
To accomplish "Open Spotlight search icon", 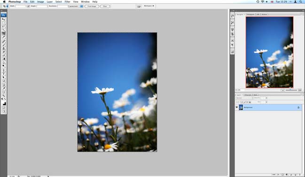I will coord(301,2).
